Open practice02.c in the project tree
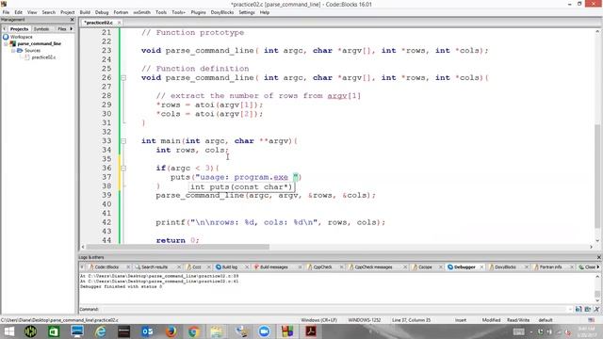Viewport: 603px width, 339px height. click(43, 57)
